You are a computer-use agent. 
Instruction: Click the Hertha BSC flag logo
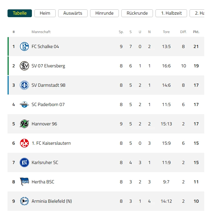point(24,182)
